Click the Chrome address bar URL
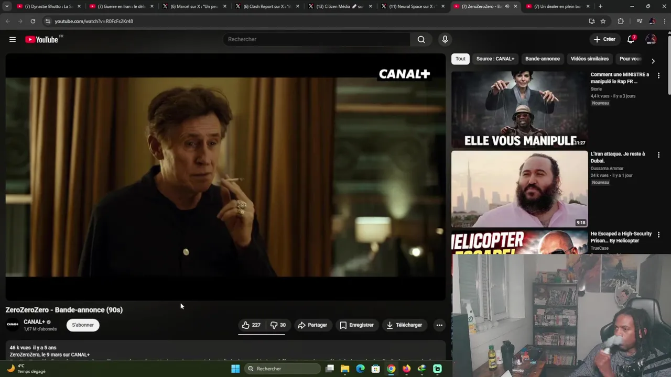The width and height of the screenshot is (671, 377). (x=94, y=21)
